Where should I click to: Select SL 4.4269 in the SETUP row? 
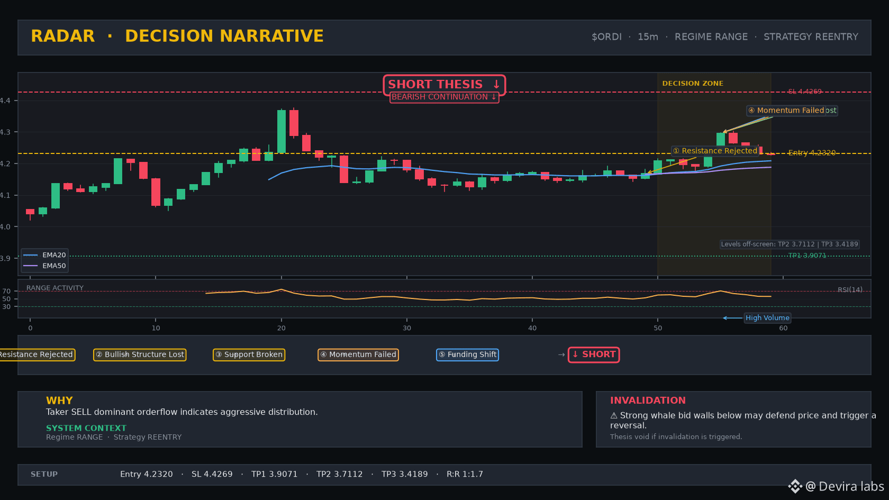212,475
